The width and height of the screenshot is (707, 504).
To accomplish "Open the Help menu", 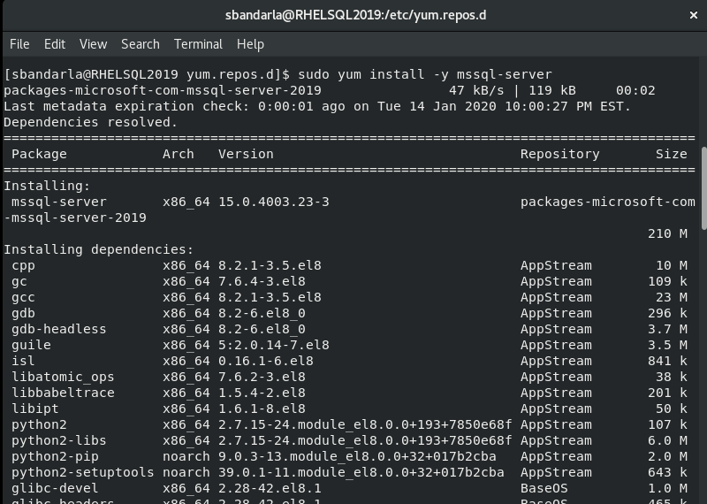I will pos(250,43).
